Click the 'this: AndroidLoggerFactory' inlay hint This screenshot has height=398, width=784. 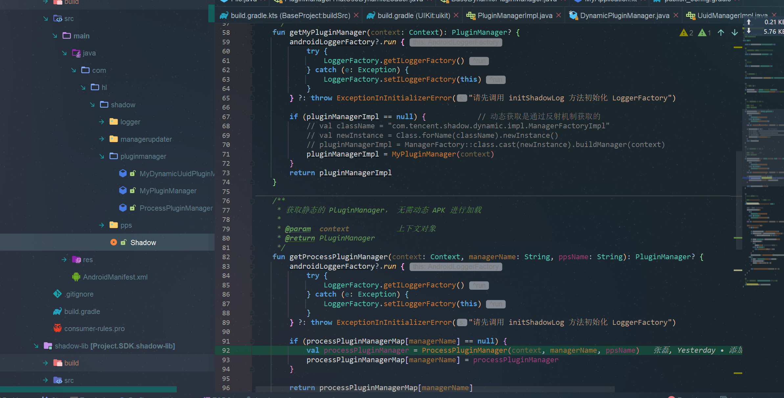coord(455,42)
